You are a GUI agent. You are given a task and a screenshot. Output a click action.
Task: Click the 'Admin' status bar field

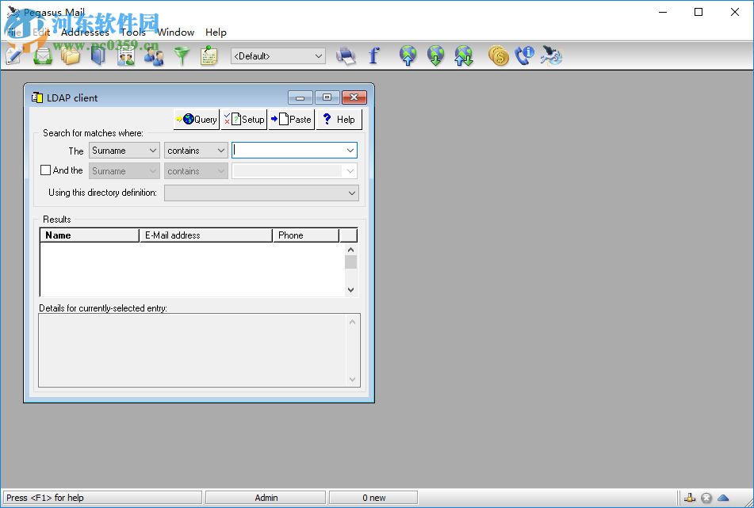coord(266,498)
